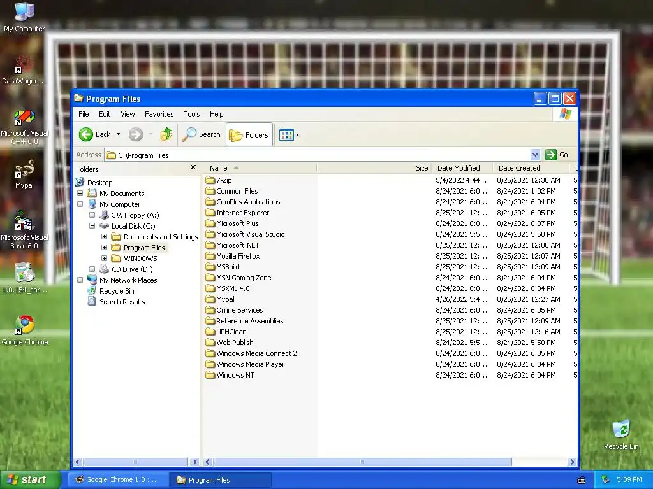
Task: Click the Windows NT folder name
Action: [235, 374]
